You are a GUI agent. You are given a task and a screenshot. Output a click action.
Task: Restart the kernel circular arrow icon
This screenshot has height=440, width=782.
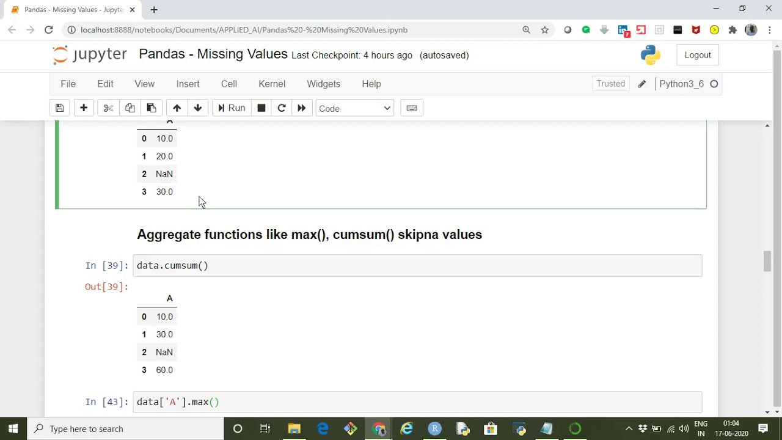point(282,108)
